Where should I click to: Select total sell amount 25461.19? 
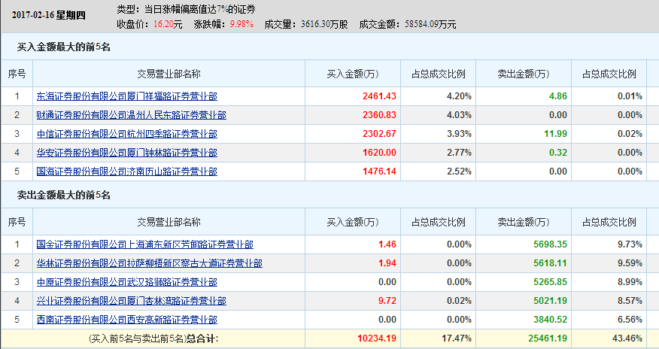click(x=548, y=338)
